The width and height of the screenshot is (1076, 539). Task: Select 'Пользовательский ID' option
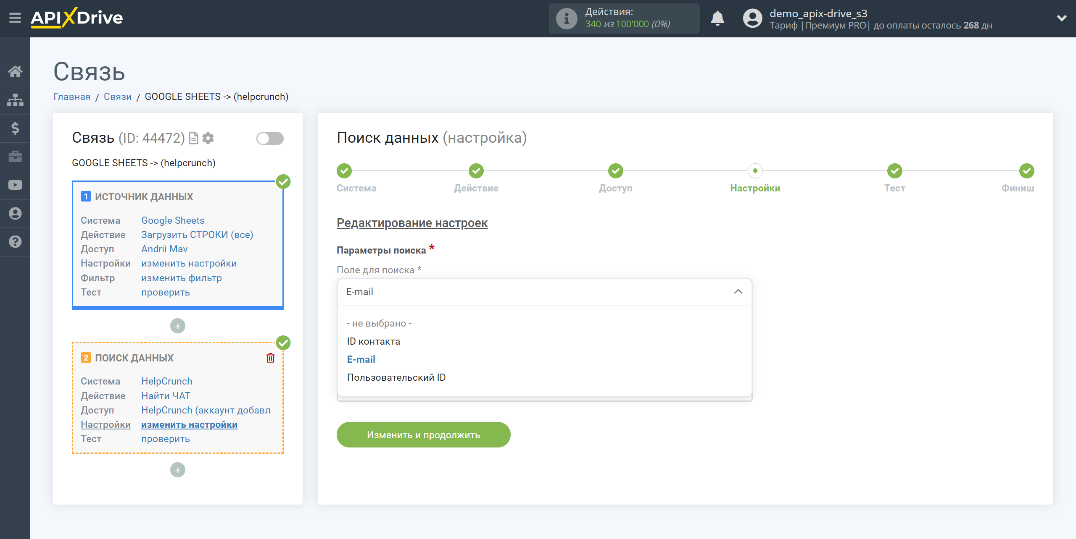(x=396, y=377)
